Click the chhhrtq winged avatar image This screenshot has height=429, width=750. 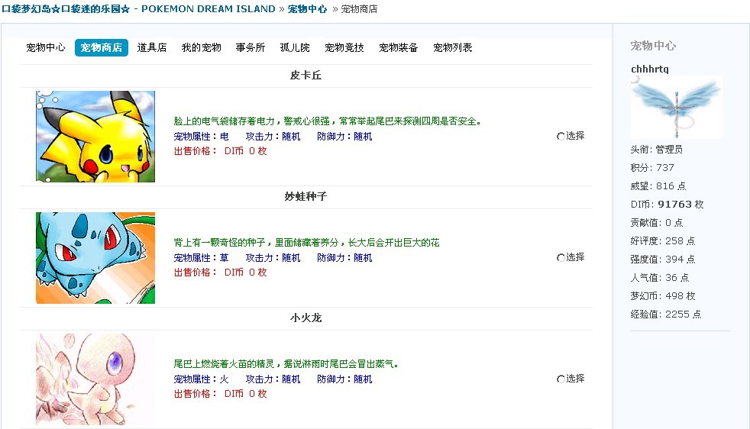(677, 107)
